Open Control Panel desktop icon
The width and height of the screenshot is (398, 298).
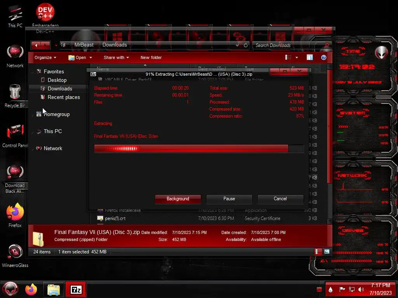15,136
